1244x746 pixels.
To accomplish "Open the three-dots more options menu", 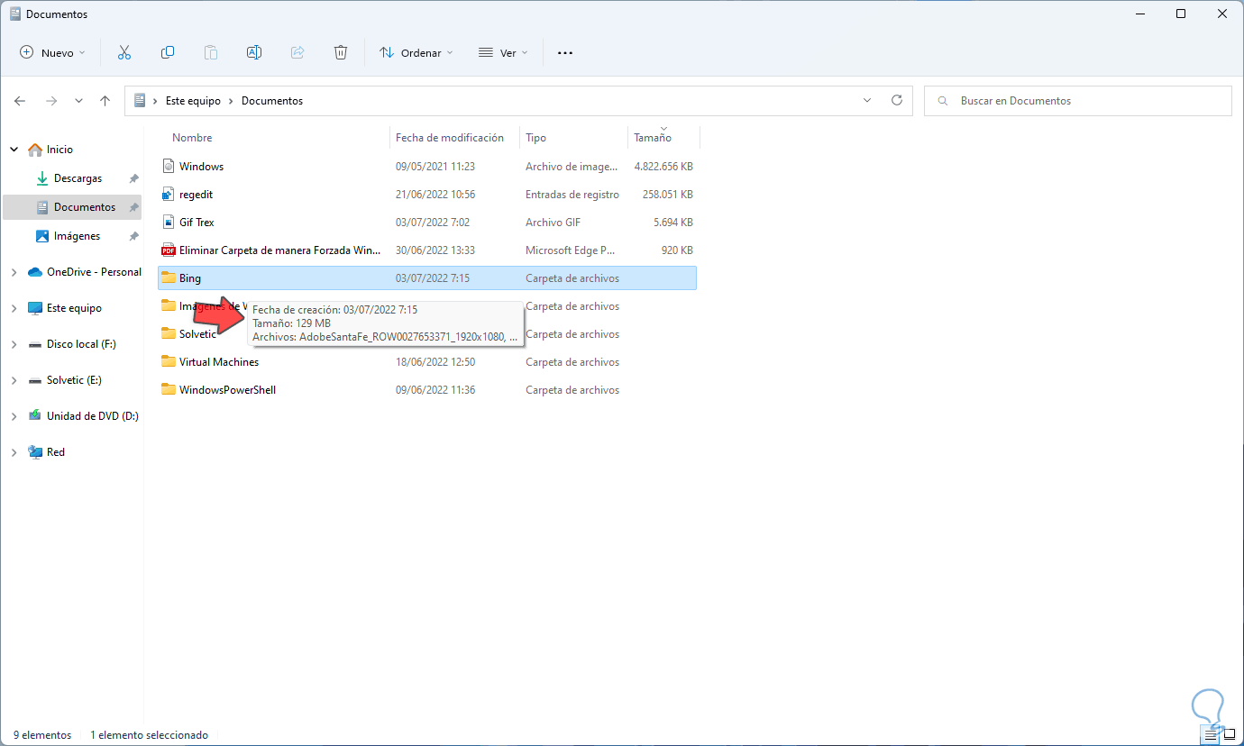I will click(x=565, y=53).
